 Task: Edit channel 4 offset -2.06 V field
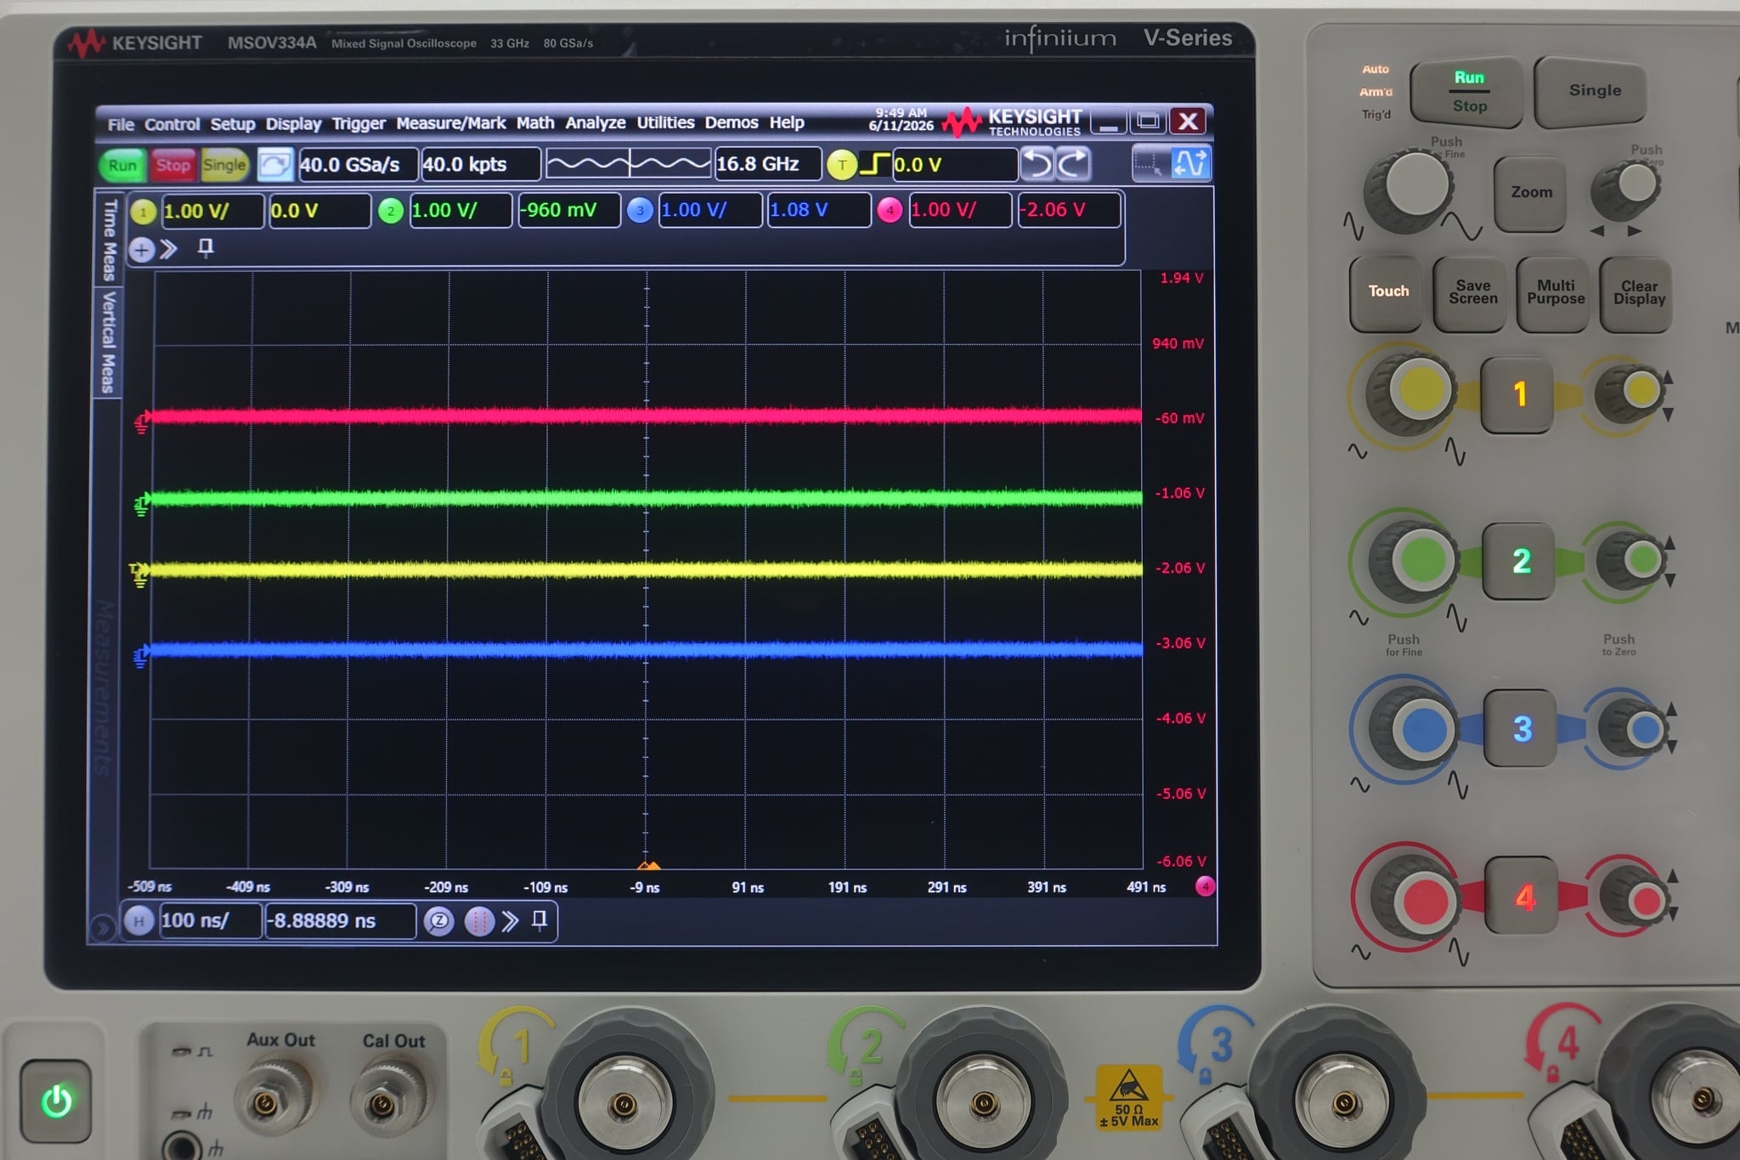click(x=1069, y=210)
